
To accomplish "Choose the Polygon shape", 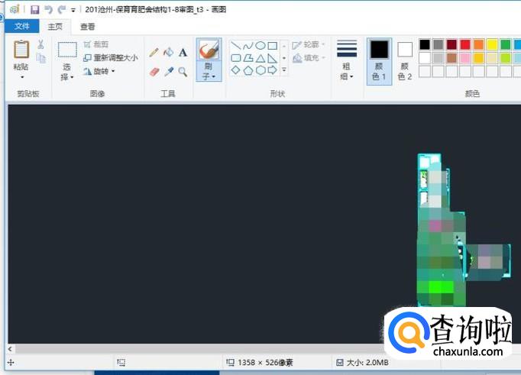I will [248, 58].
